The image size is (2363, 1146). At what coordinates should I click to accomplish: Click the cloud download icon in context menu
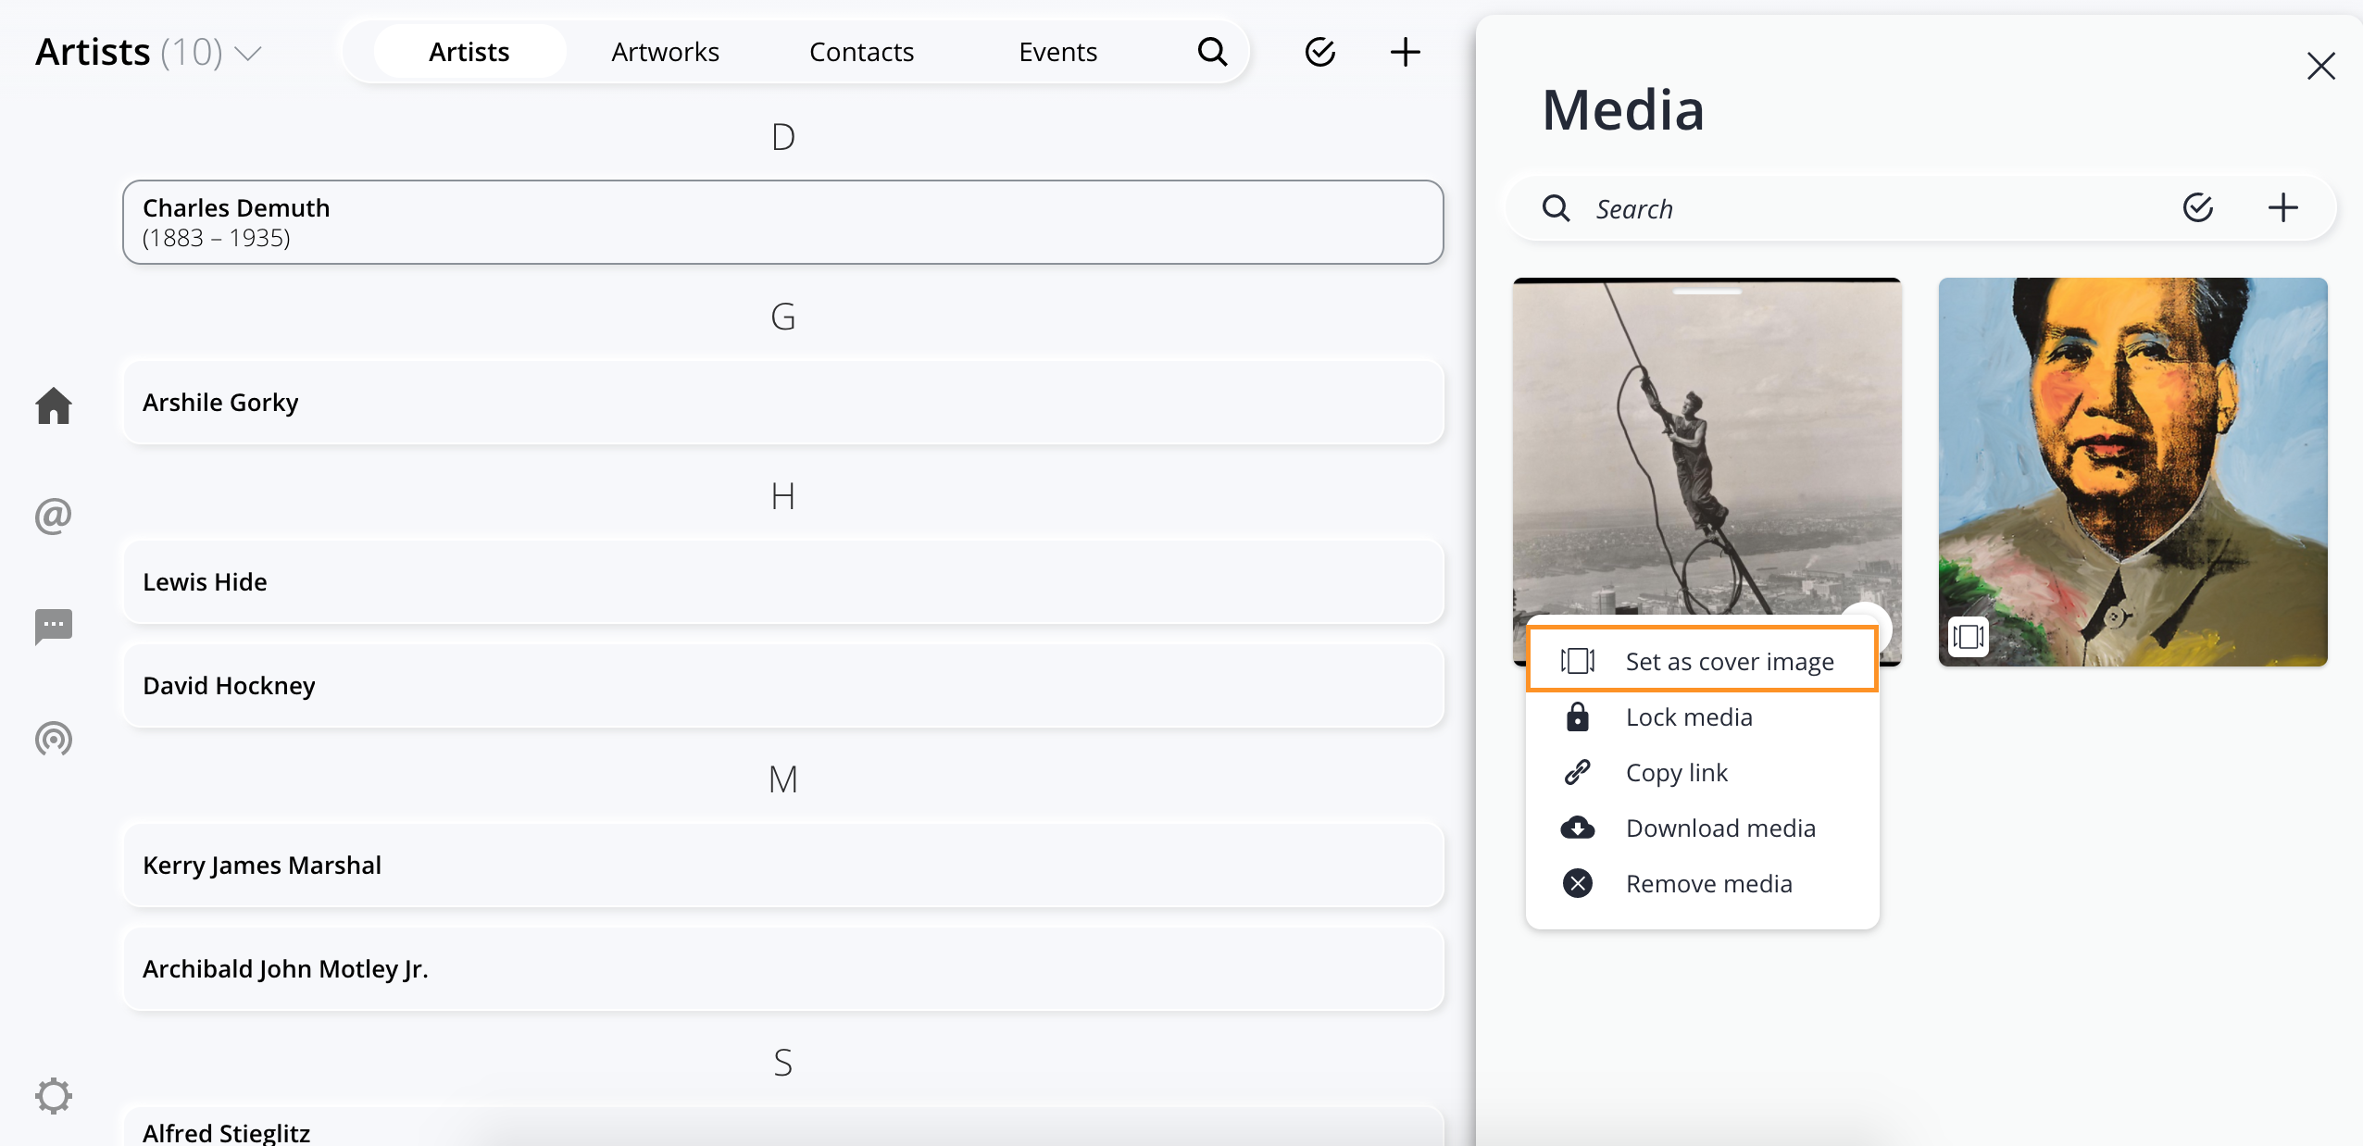coord(1577,828)
